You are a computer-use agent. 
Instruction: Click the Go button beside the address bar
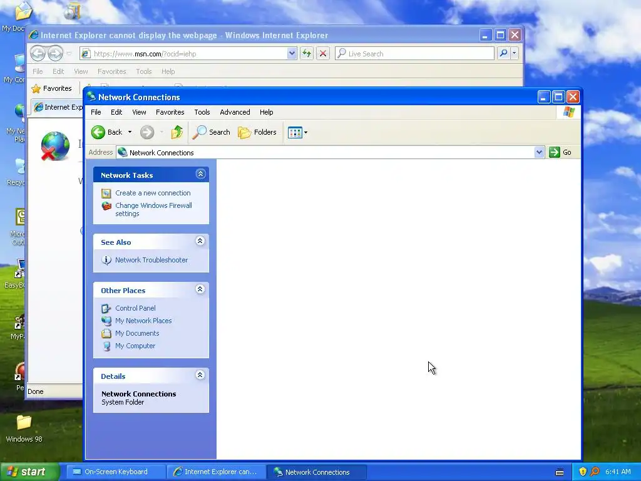(560, 152)
